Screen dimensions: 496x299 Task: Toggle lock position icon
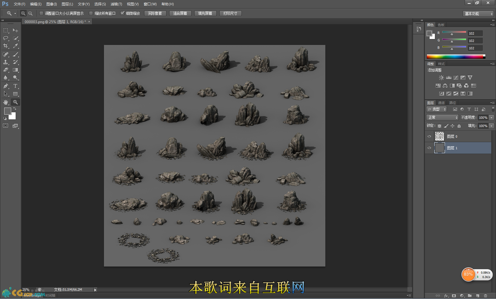click(x=453, y=126)
